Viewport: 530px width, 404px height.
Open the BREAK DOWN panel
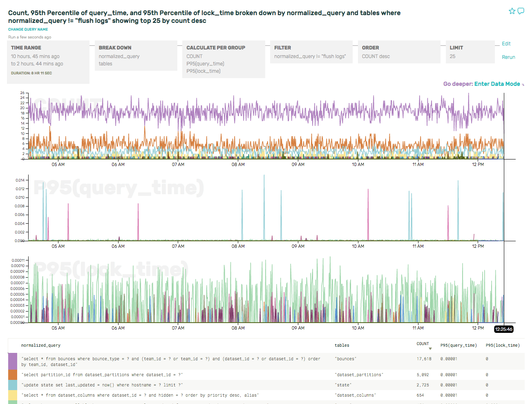click(136, 55)
